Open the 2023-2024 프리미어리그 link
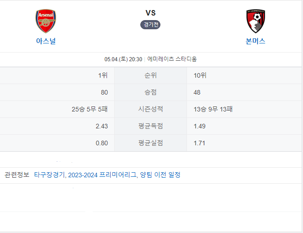 [102, 175]
